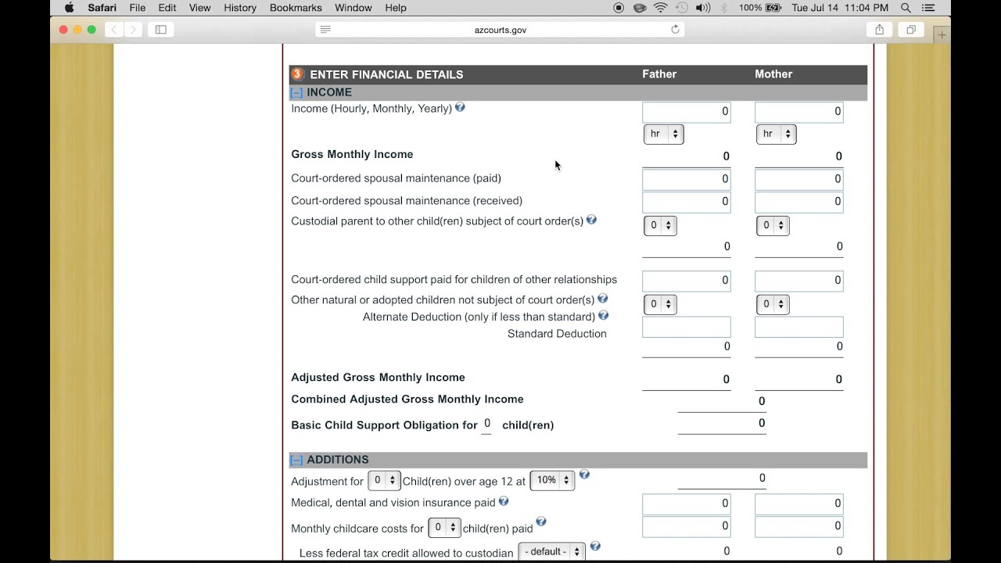Reload the page with refresh icon

coord(675,30)
